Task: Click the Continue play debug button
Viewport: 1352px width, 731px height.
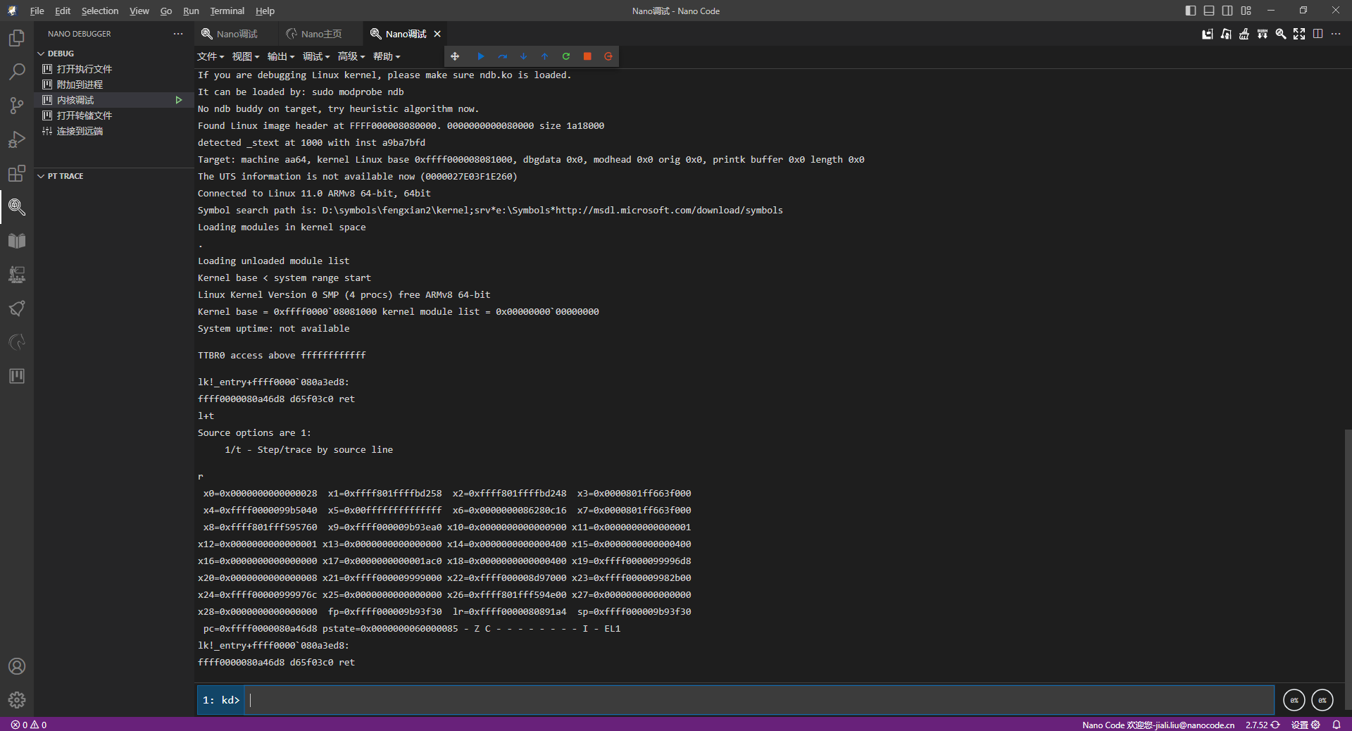Action: (x=481, y=56)
